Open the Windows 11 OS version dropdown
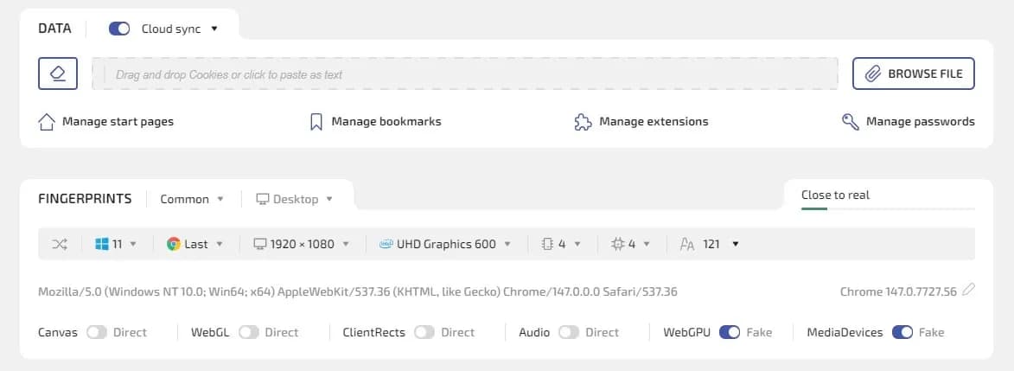The image size is (1014, 371). (115, 244)
